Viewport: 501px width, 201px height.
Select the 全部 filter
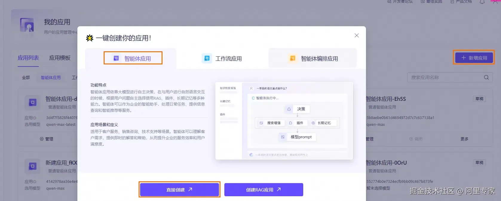26,78
